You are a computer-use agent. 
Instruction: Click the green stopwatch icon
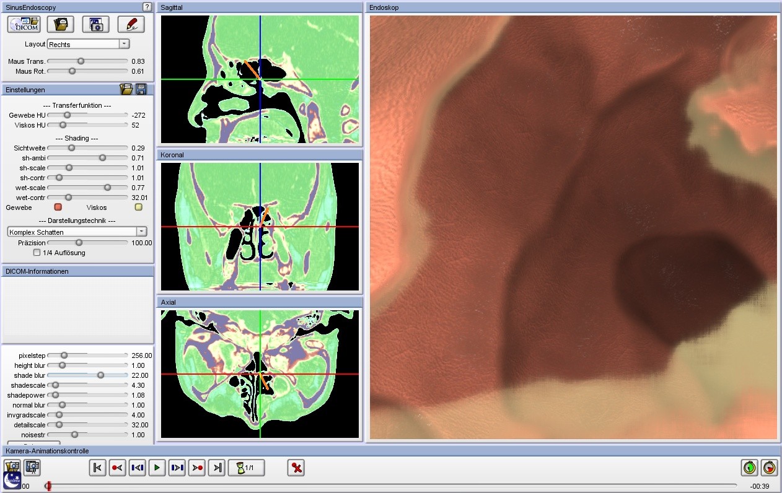point(750,468)
